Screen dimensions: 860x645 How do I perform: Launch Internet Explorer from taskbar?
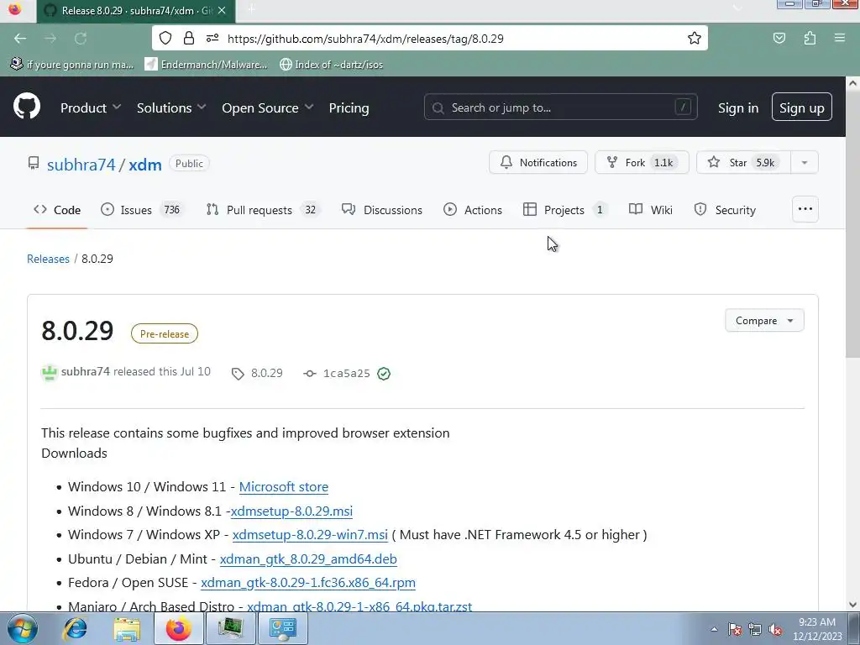coord(75,628)
